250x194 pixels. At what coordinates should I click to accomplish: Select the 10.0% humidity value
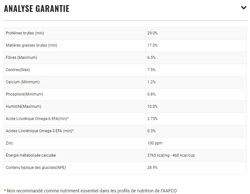pos(152,106)
